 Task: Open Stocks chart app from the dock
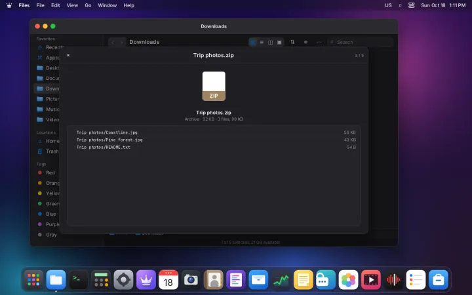tap(281, 280)
